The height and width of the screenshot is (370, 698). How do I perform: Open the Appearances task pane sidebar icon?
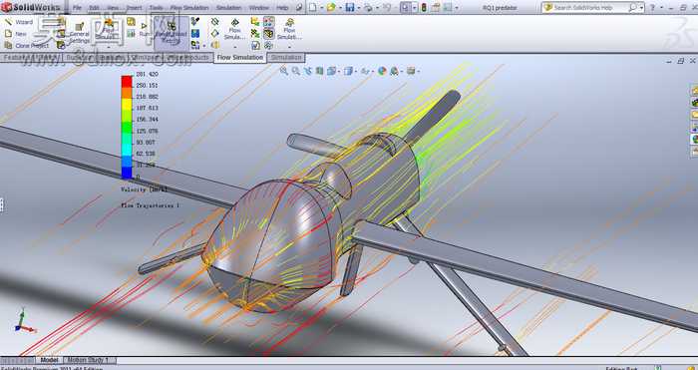tap(694, 140)
